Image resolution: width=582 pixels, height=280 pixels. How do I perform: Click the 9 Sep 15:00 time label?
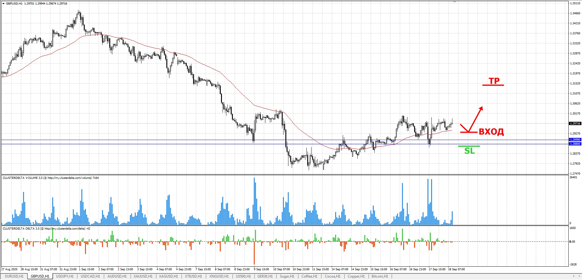pos(261,269)
